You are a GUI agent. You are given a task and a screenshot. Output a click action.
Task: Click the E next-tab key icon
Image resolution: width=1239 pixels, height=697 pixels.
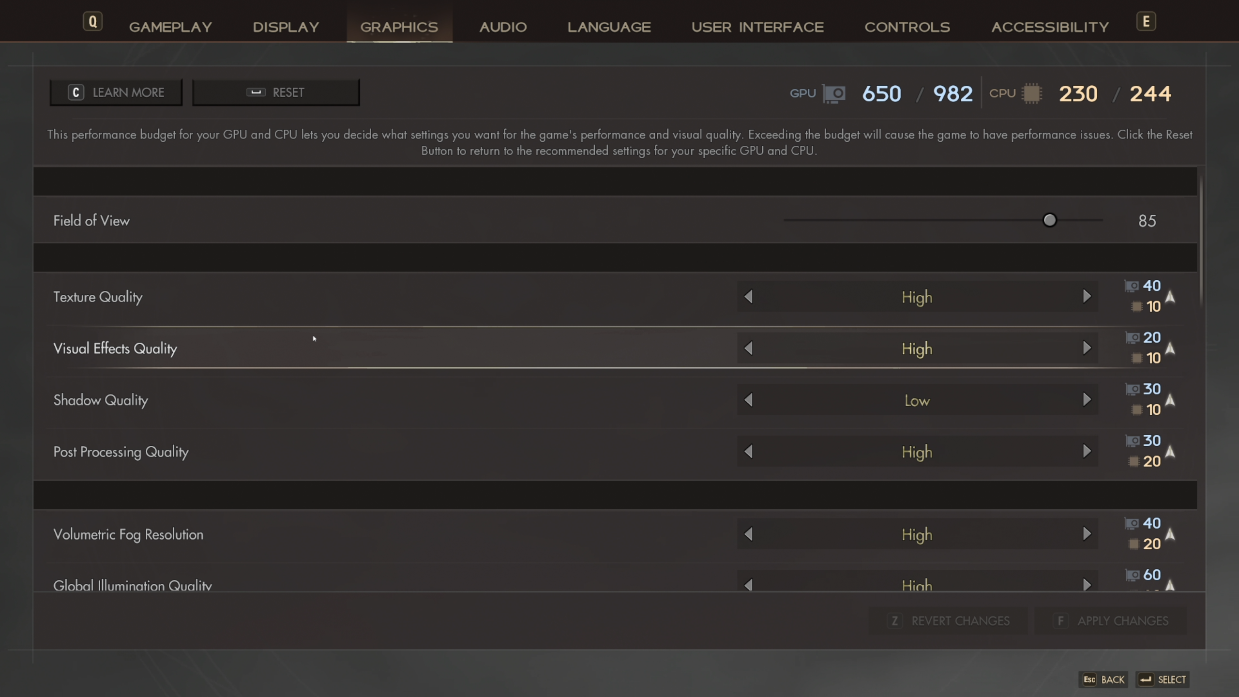coord(1146,22)
